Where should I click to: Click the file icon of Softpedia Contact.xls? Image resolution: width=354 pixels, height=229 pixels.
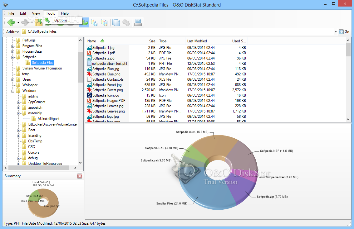point(89,79)
